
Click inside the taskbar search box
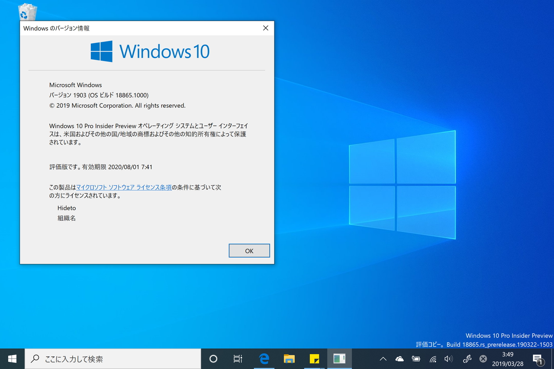coord(113,359)
